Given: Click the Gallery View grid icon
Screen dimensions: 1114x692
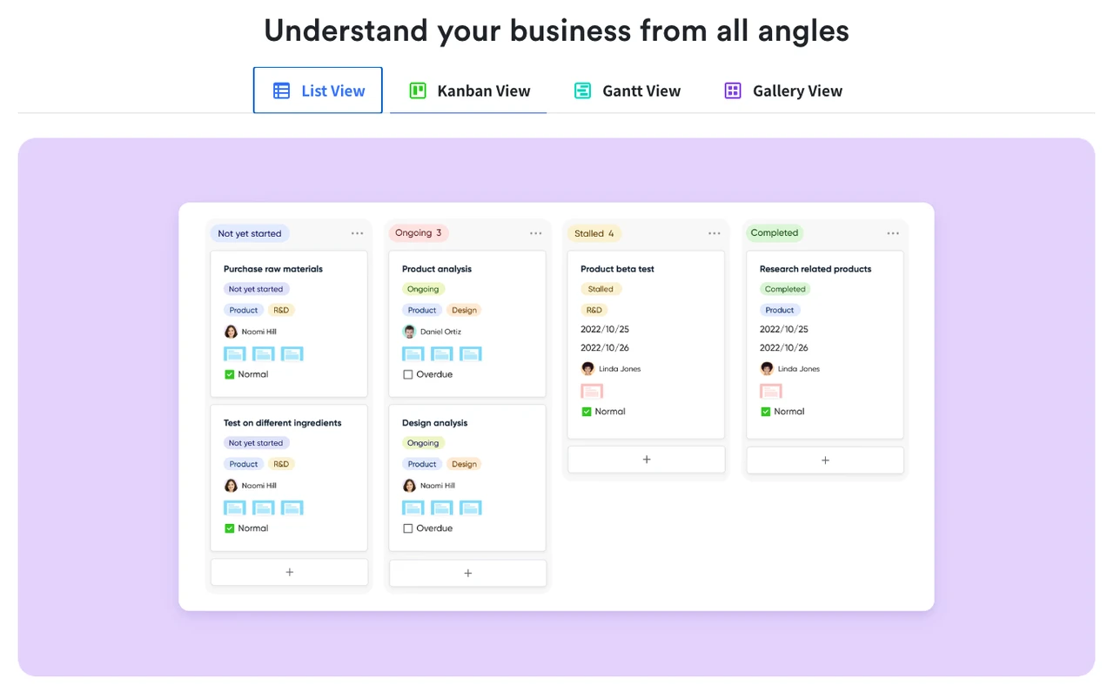Looking at the screenshot, I should [733, 91].
